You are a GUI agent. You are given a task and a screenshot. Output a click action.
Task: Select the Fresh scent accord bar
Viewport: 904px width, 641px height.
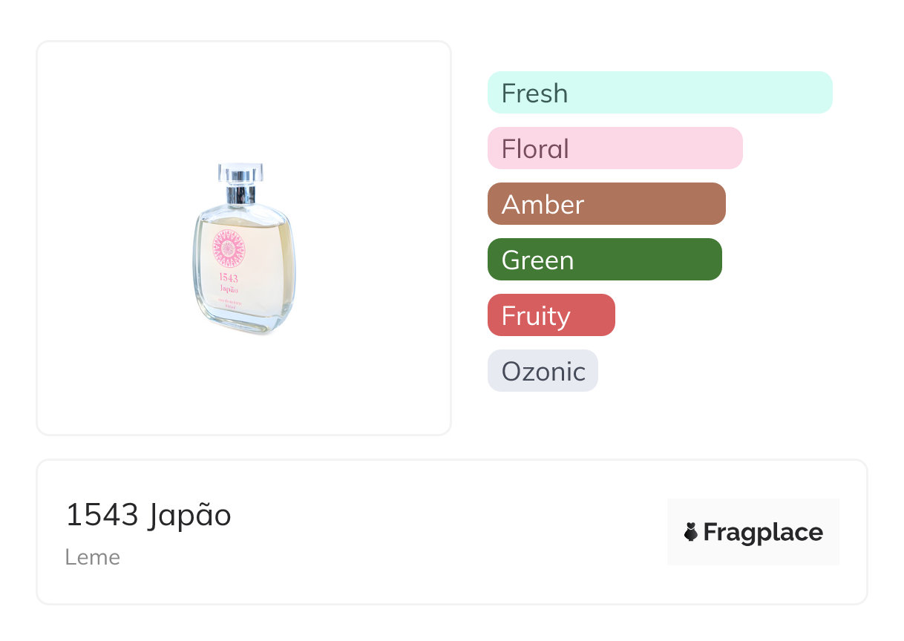point(659,93)
